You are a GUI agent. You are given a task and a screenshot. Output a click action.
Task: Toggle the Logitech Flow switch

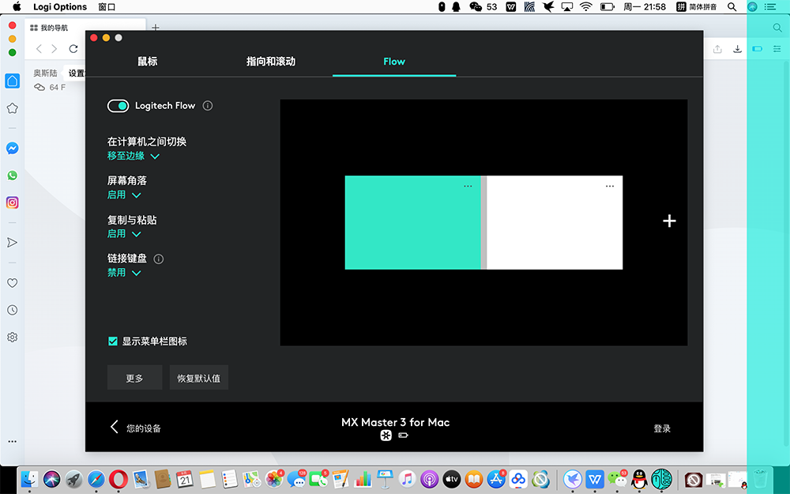[118, 106]
